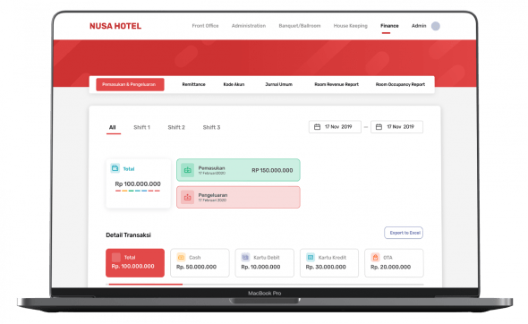Click the icon on red Total card
The width and height of the screenshot is (528, 324).
click(x=116, y=258)
